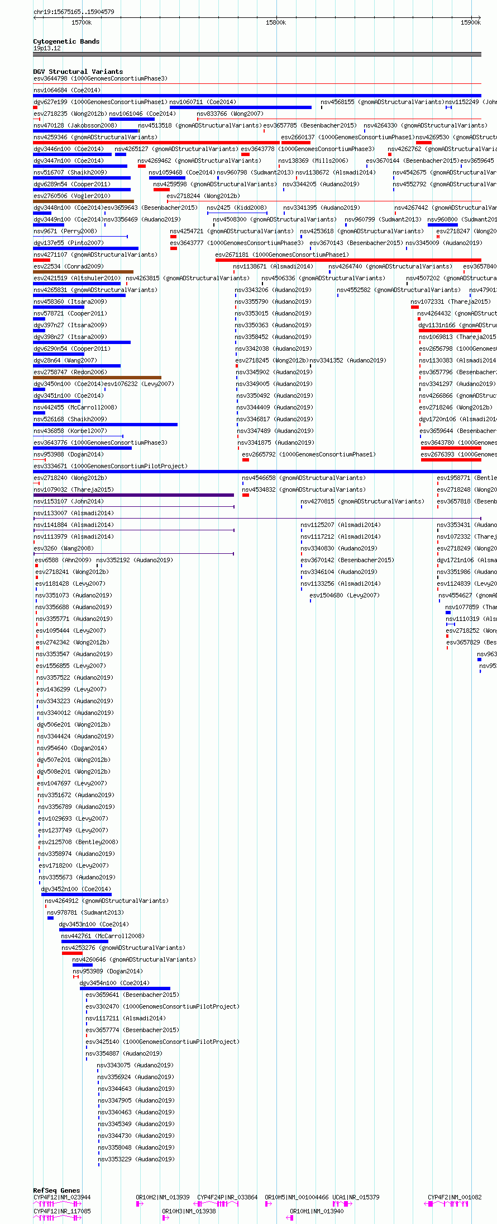Open variant nsv1060711 (Coe2014)
497x1224 pixels.
tap(203, 102)
